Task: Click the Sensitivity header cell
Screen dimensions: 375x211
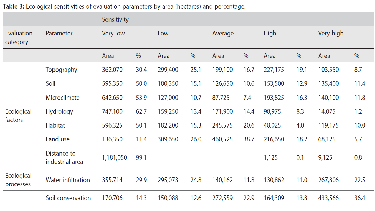Action: coord(115,19)
